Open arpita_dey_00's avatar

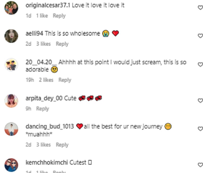click(x=11, y=101)
